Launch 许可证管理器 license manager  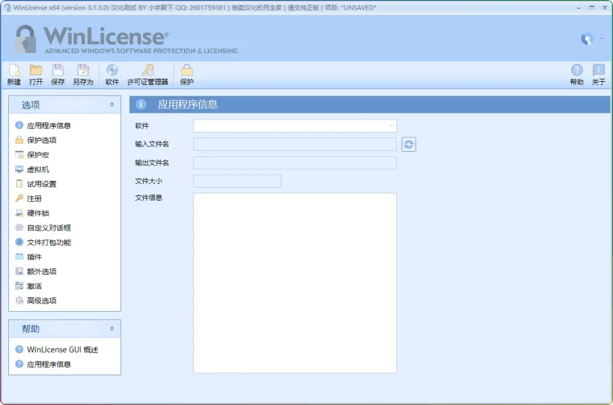point(148,75)
